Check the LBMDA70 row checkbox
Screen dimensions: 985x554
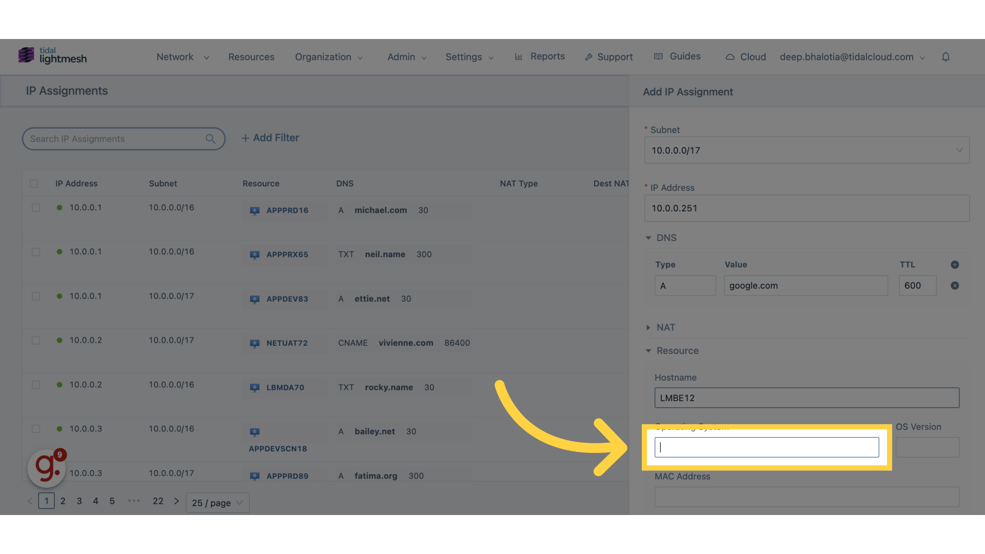36,385
